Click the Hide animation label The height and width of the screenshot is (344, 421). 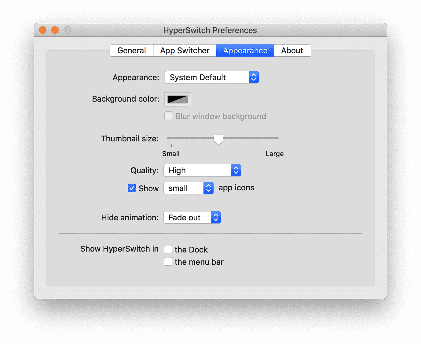[130, 218]
